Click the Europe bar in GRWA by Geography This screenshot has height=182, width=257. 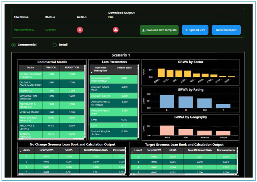[x=223, y=133]
